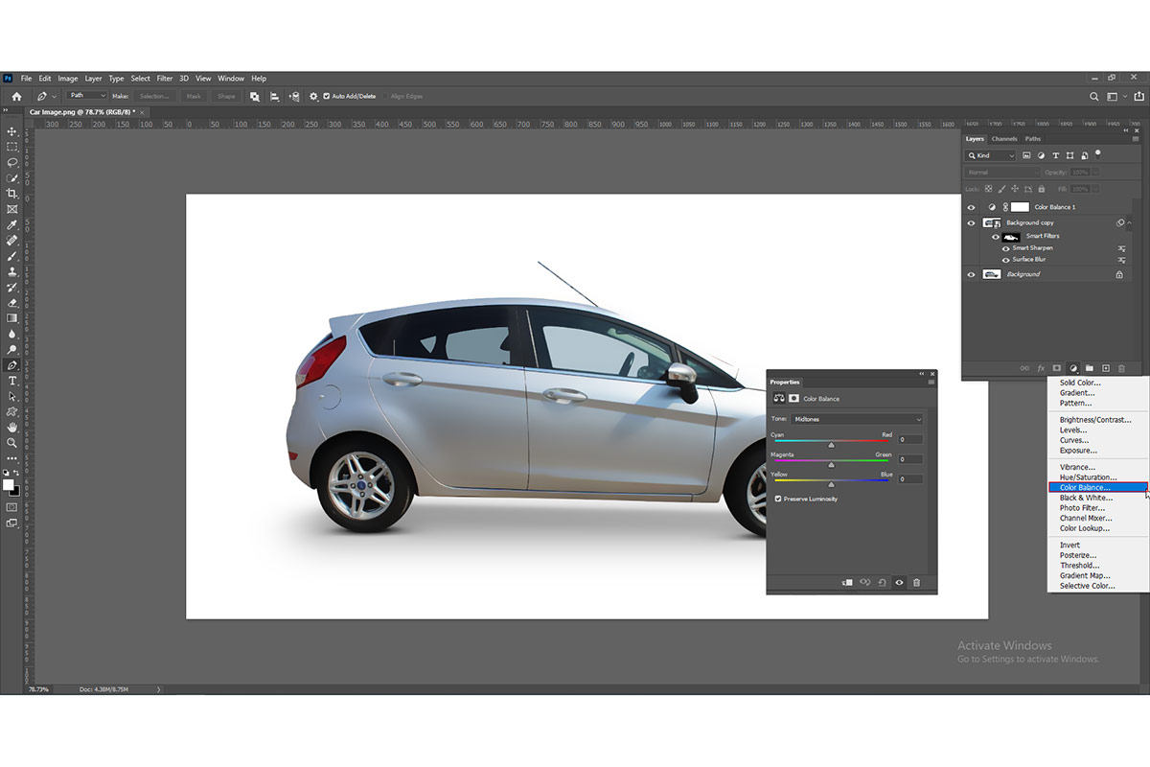Select the Hand tool
The height and width of the screenshot is (767, 1150).
(x=12, y=427)
